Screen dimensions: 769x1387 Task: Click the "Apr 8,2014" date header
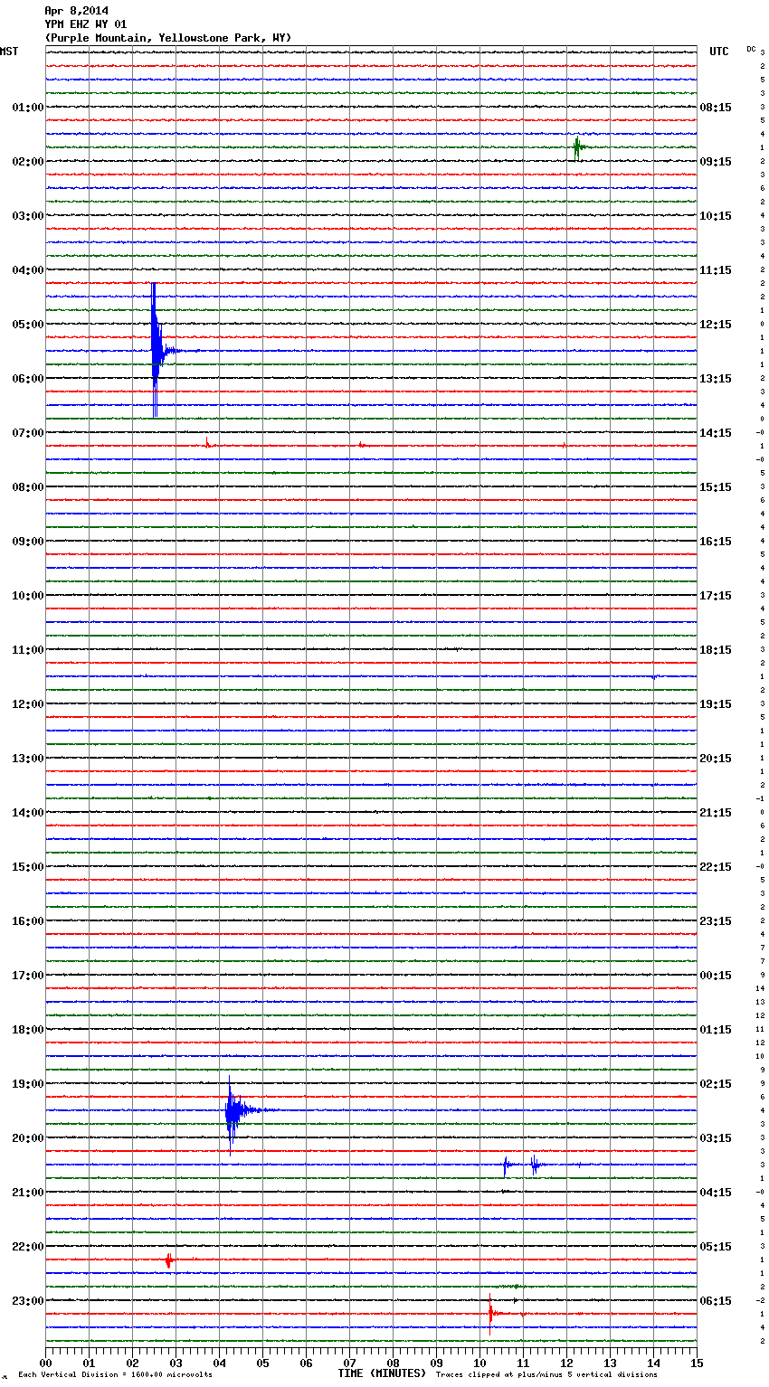coord(76,11)
